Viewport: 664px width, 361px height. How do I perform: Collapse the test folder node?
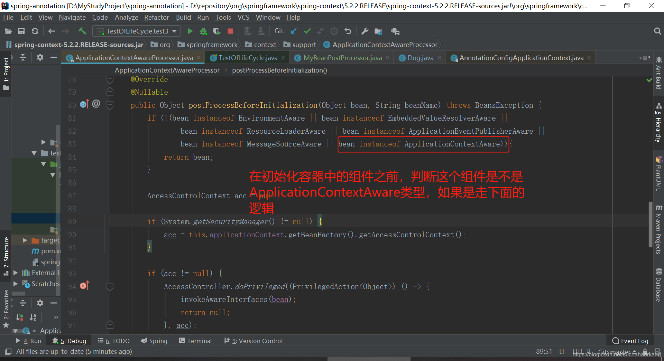pos(34,153)
